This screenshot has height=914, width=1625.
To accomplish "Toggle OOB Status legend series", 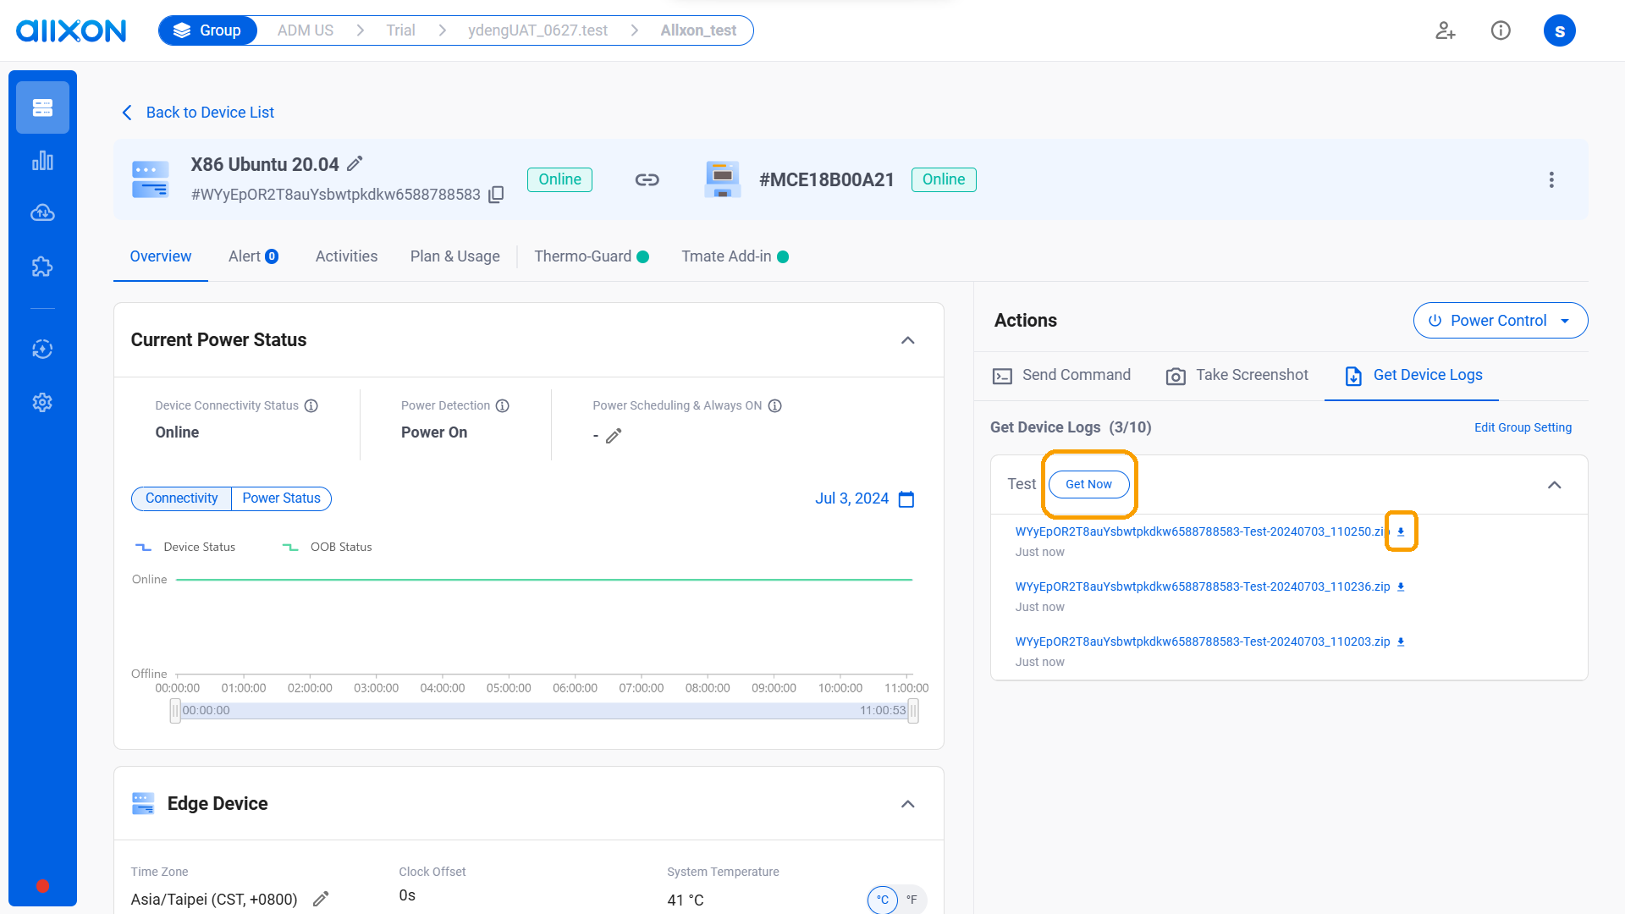I will click(x=328, y=547).
